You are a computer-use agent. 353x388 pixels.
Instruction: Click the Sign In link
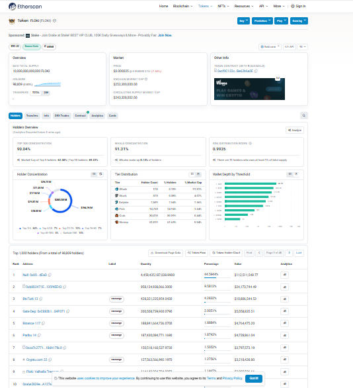[x=298, y=6]
